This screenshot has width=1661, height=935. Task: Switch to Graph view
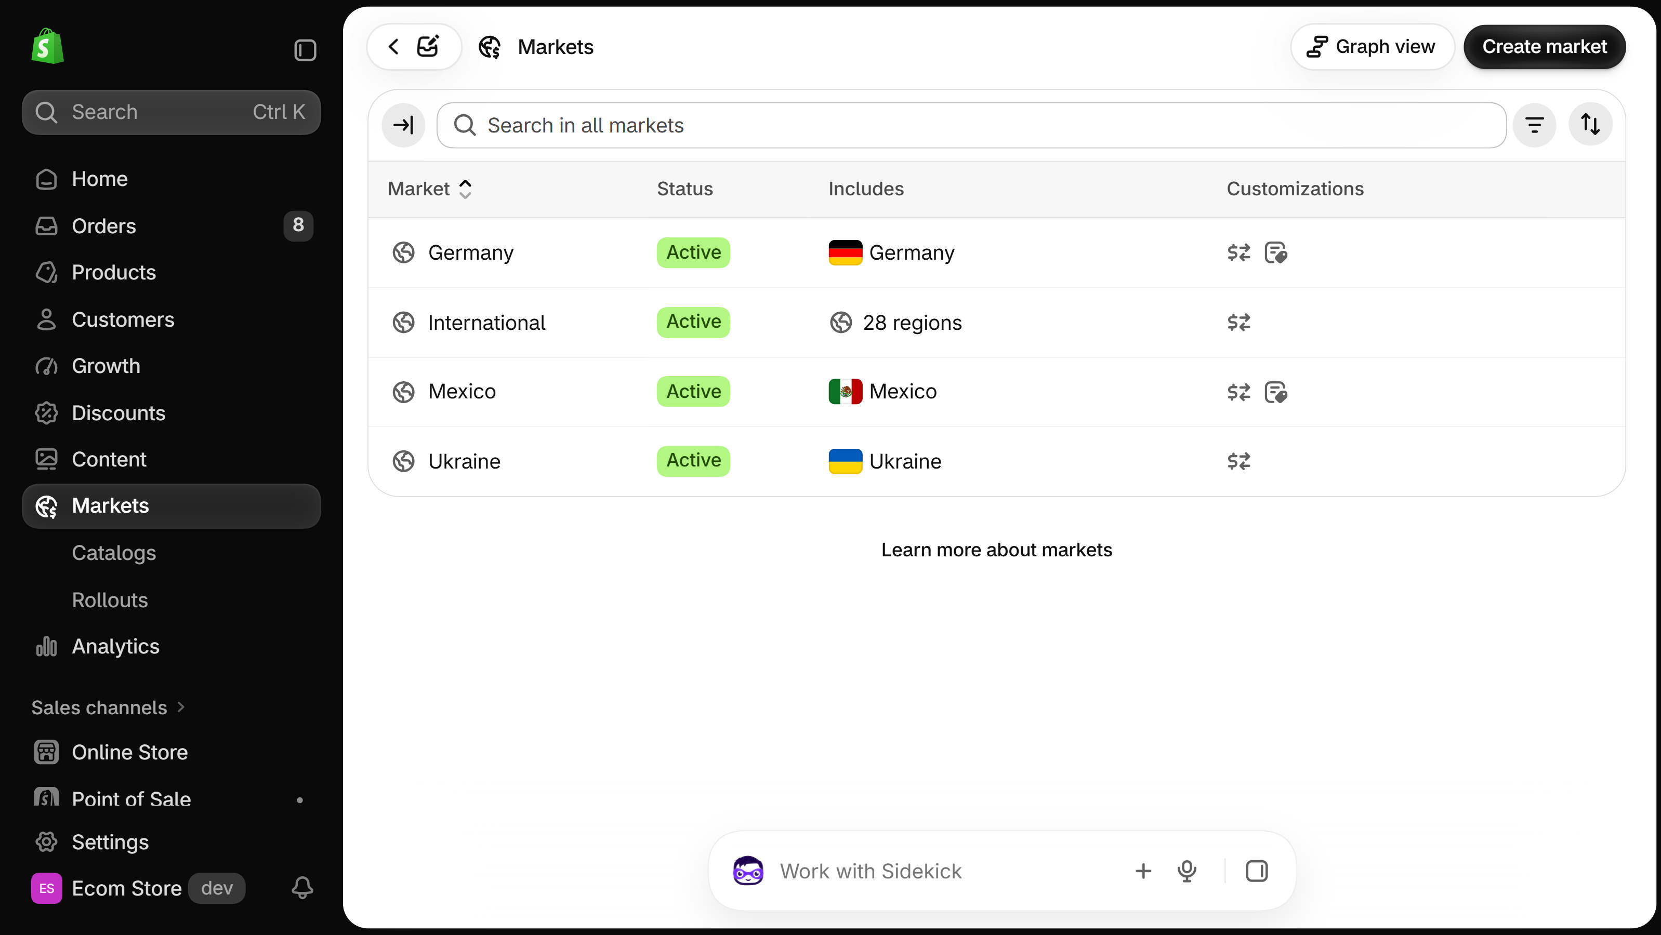tap(1372, 46)
